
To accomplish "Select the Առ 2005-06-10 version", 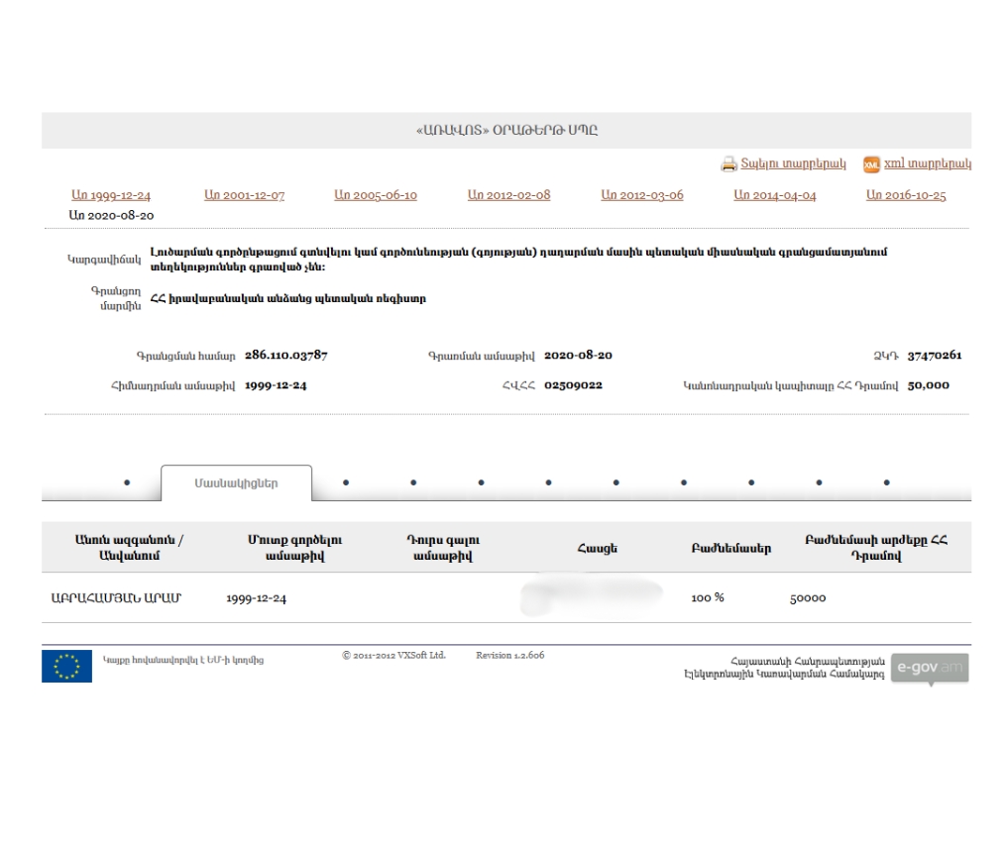I will (376, 196).
